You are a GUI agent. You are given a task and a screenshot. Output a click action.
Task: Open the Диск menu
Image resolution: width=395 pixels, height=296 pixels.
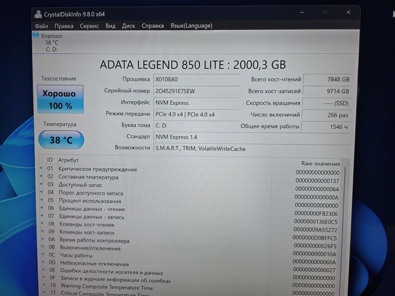click(x=128, y=26)
